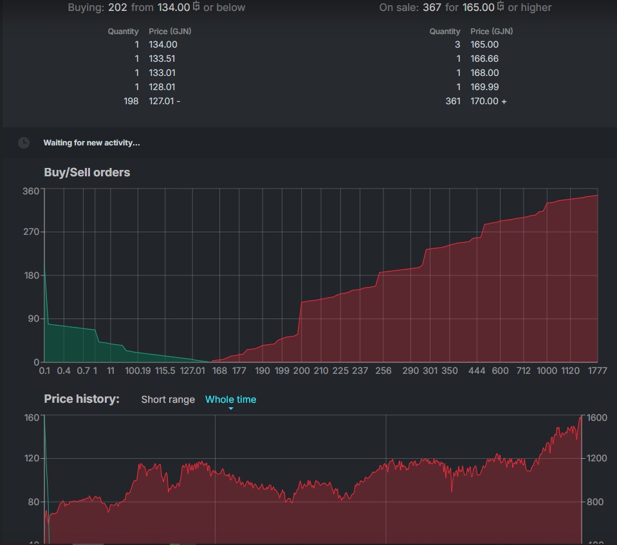Viewport: 617px width, 545px height.
Task: Click the red sell area in the orders chart
Action: (x=450, y=309)
